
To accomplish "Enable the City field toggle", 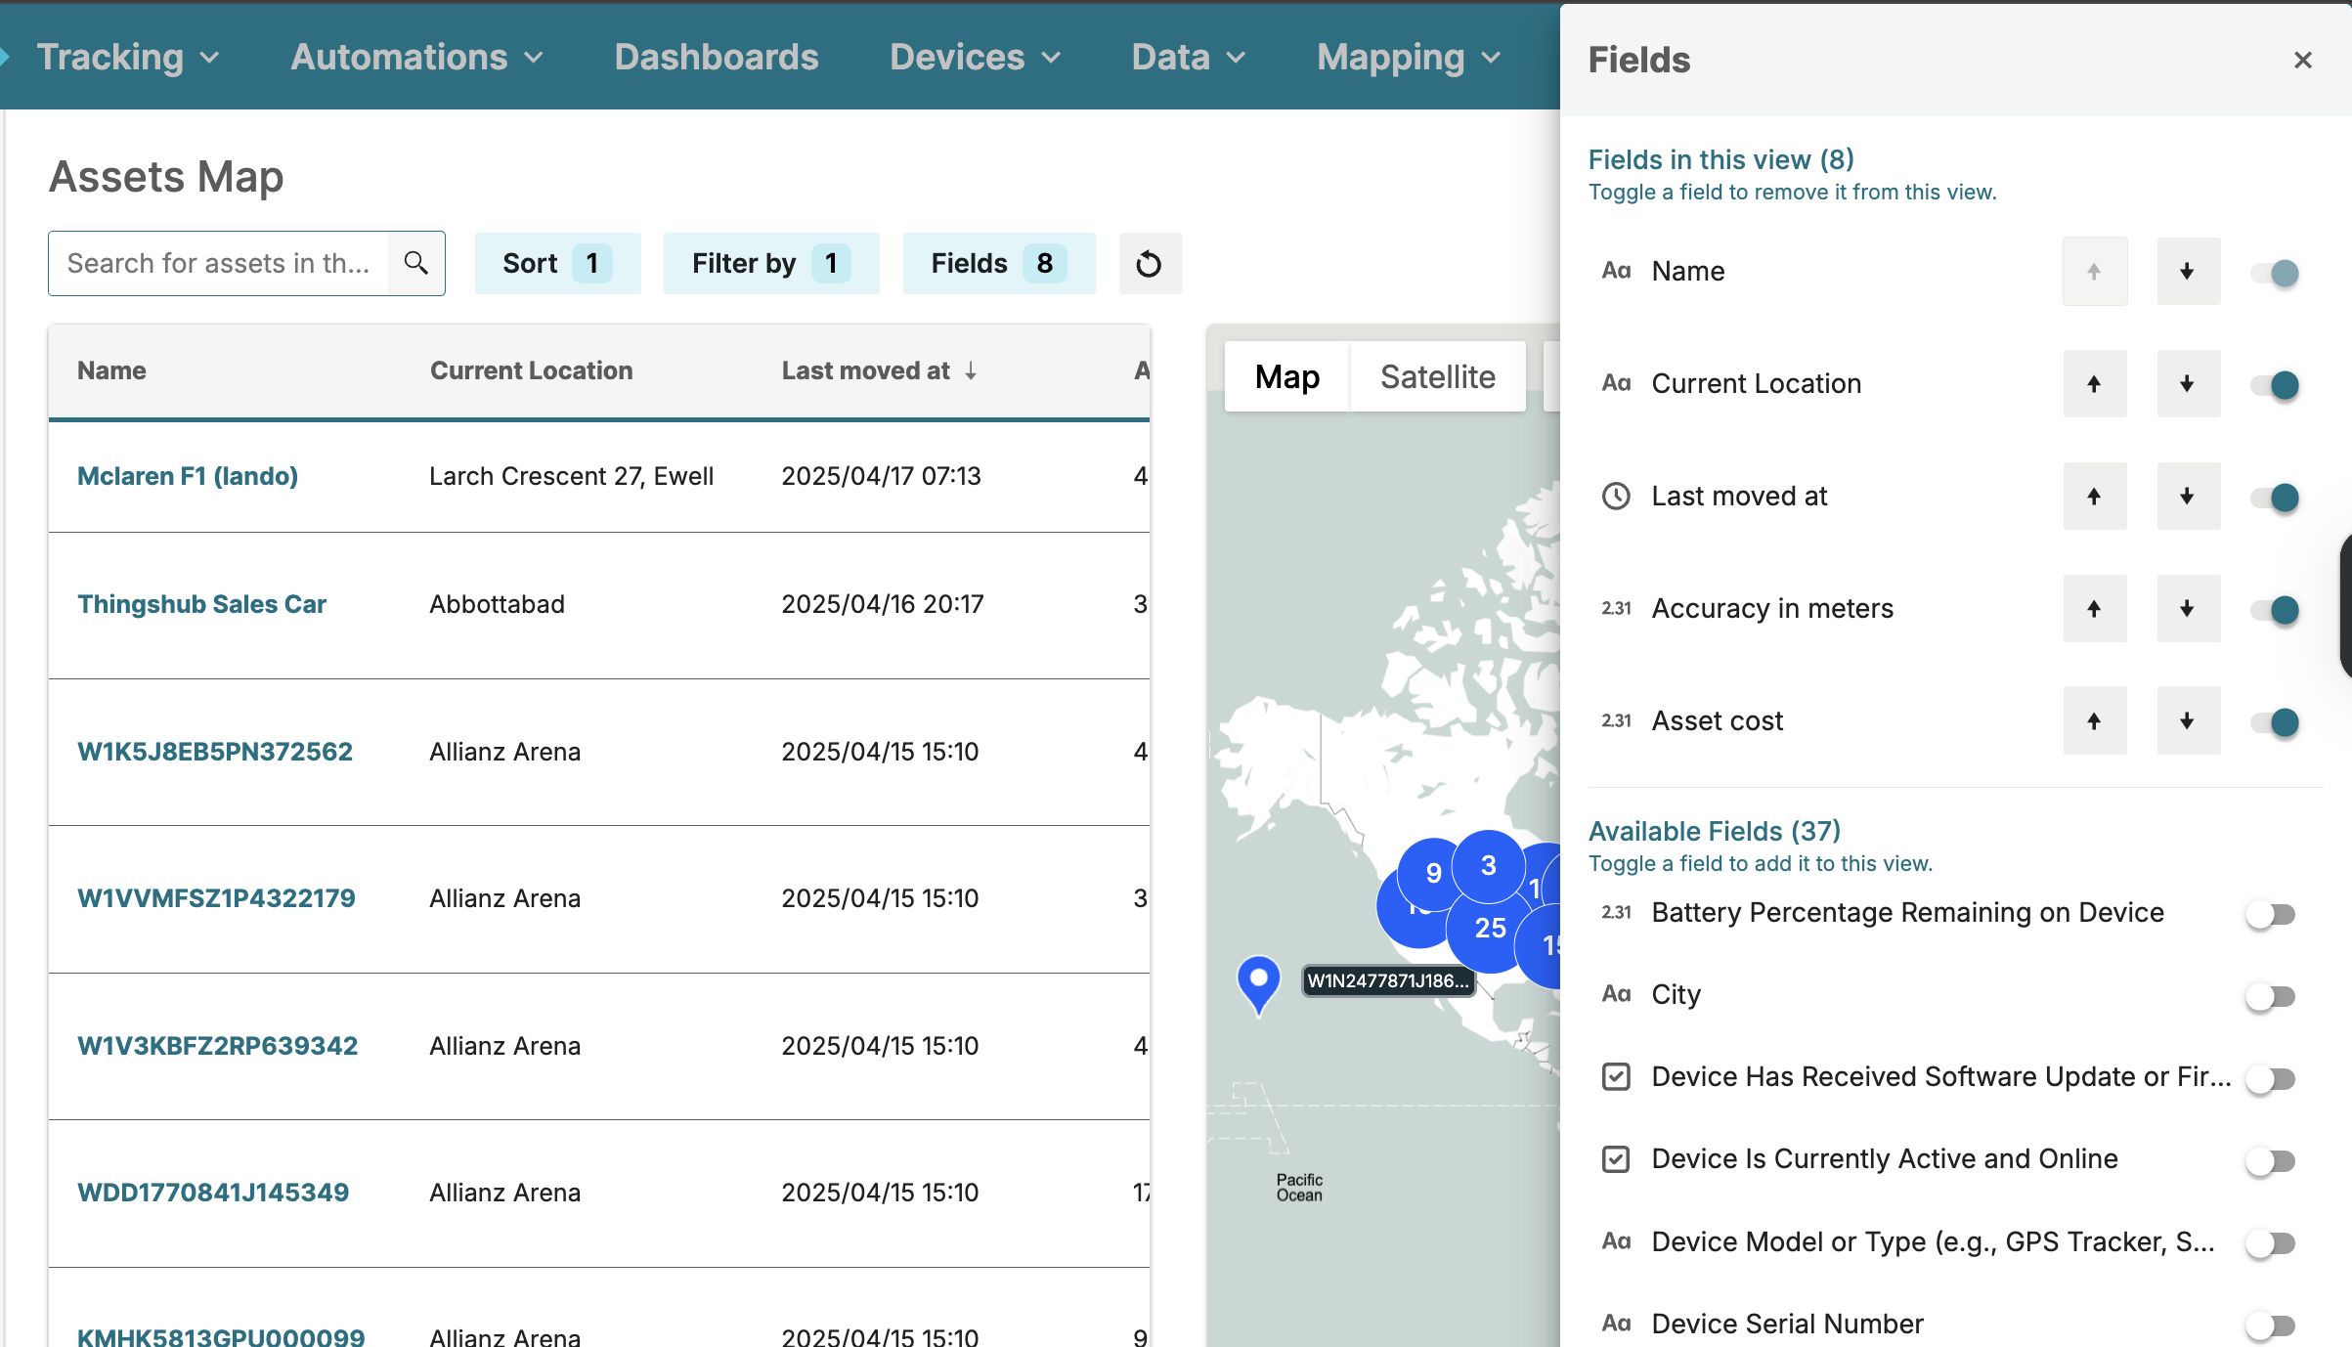I will [x=2270, y=996].
